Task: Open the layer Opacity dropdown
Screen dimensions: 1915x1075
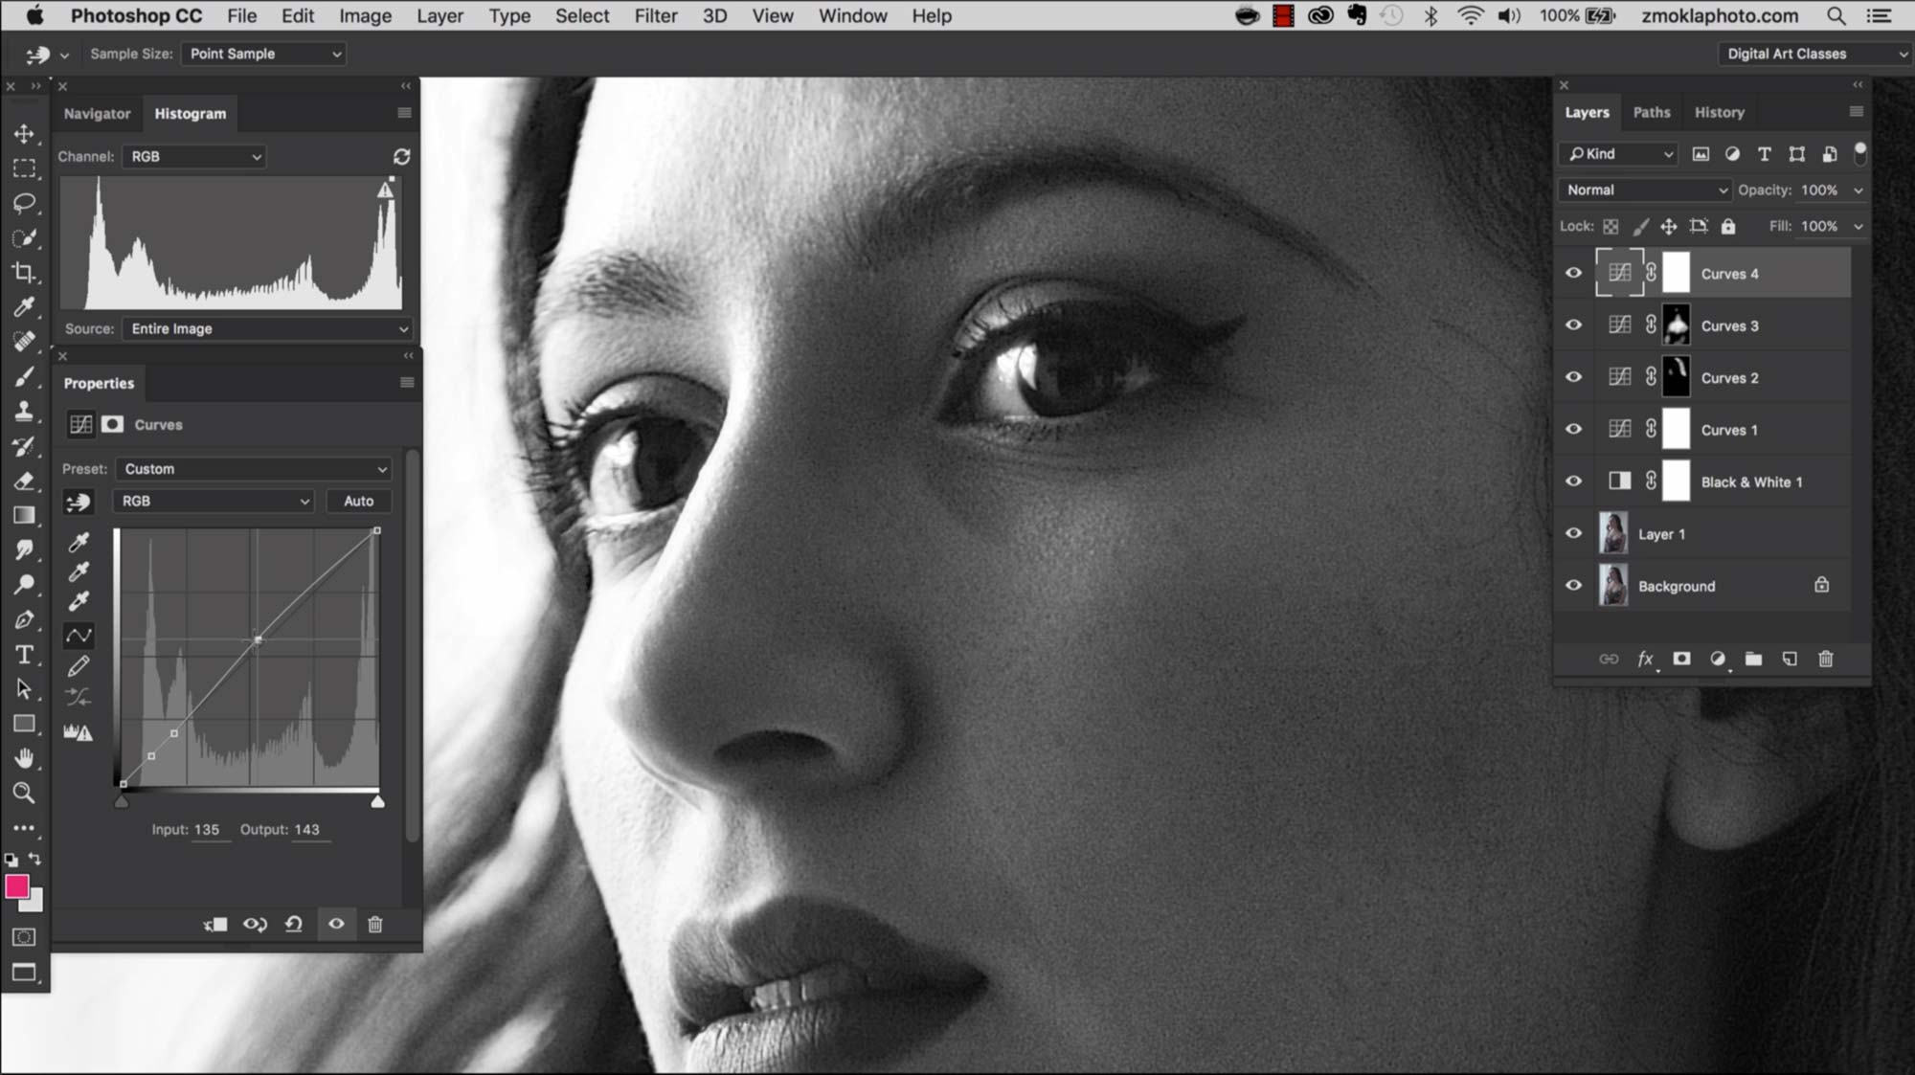Action: [1859, 190]
